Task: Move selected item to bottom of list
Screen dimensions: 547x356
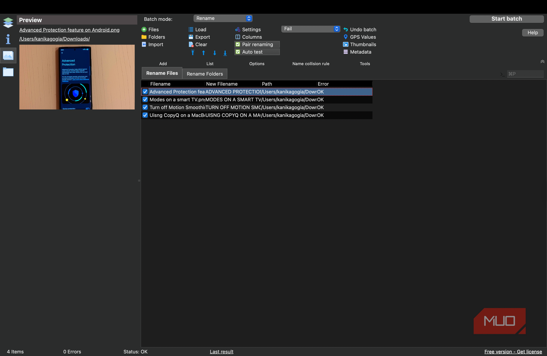Action: pyautogui.click(x=225, y=53)
